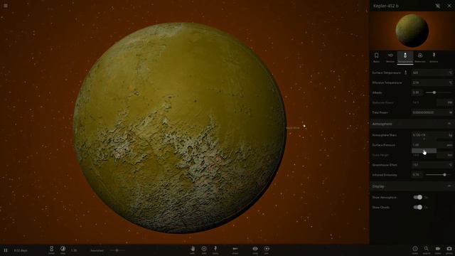
Task: Open the Total Power unit dropdown
Action: (x=451, y=112)
